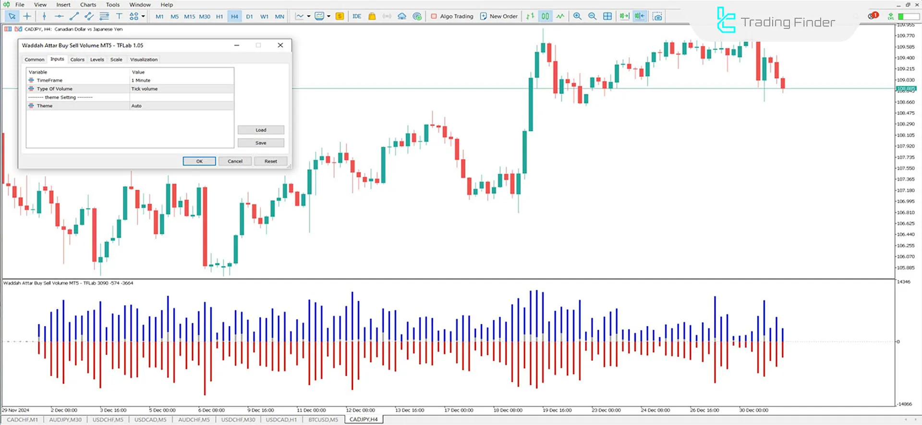Activate the crosshair tool
Viewport: 922px width, 425px height.
tap(27, 16)
